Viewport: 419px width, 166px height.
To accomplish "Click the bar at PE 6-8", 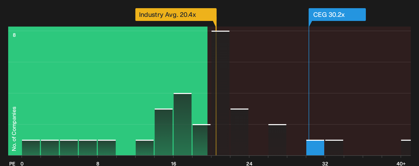I will 88,148.
